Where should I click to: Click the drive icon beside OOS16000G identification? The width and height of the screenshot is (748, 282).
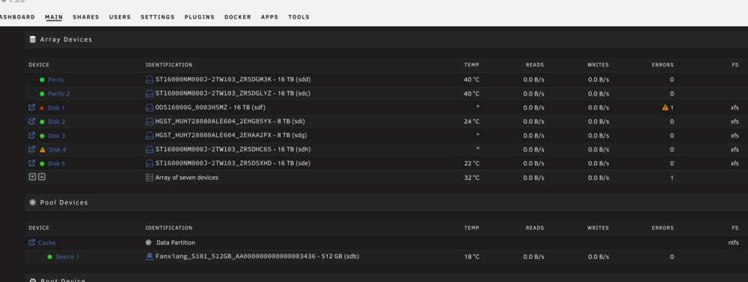150,107
